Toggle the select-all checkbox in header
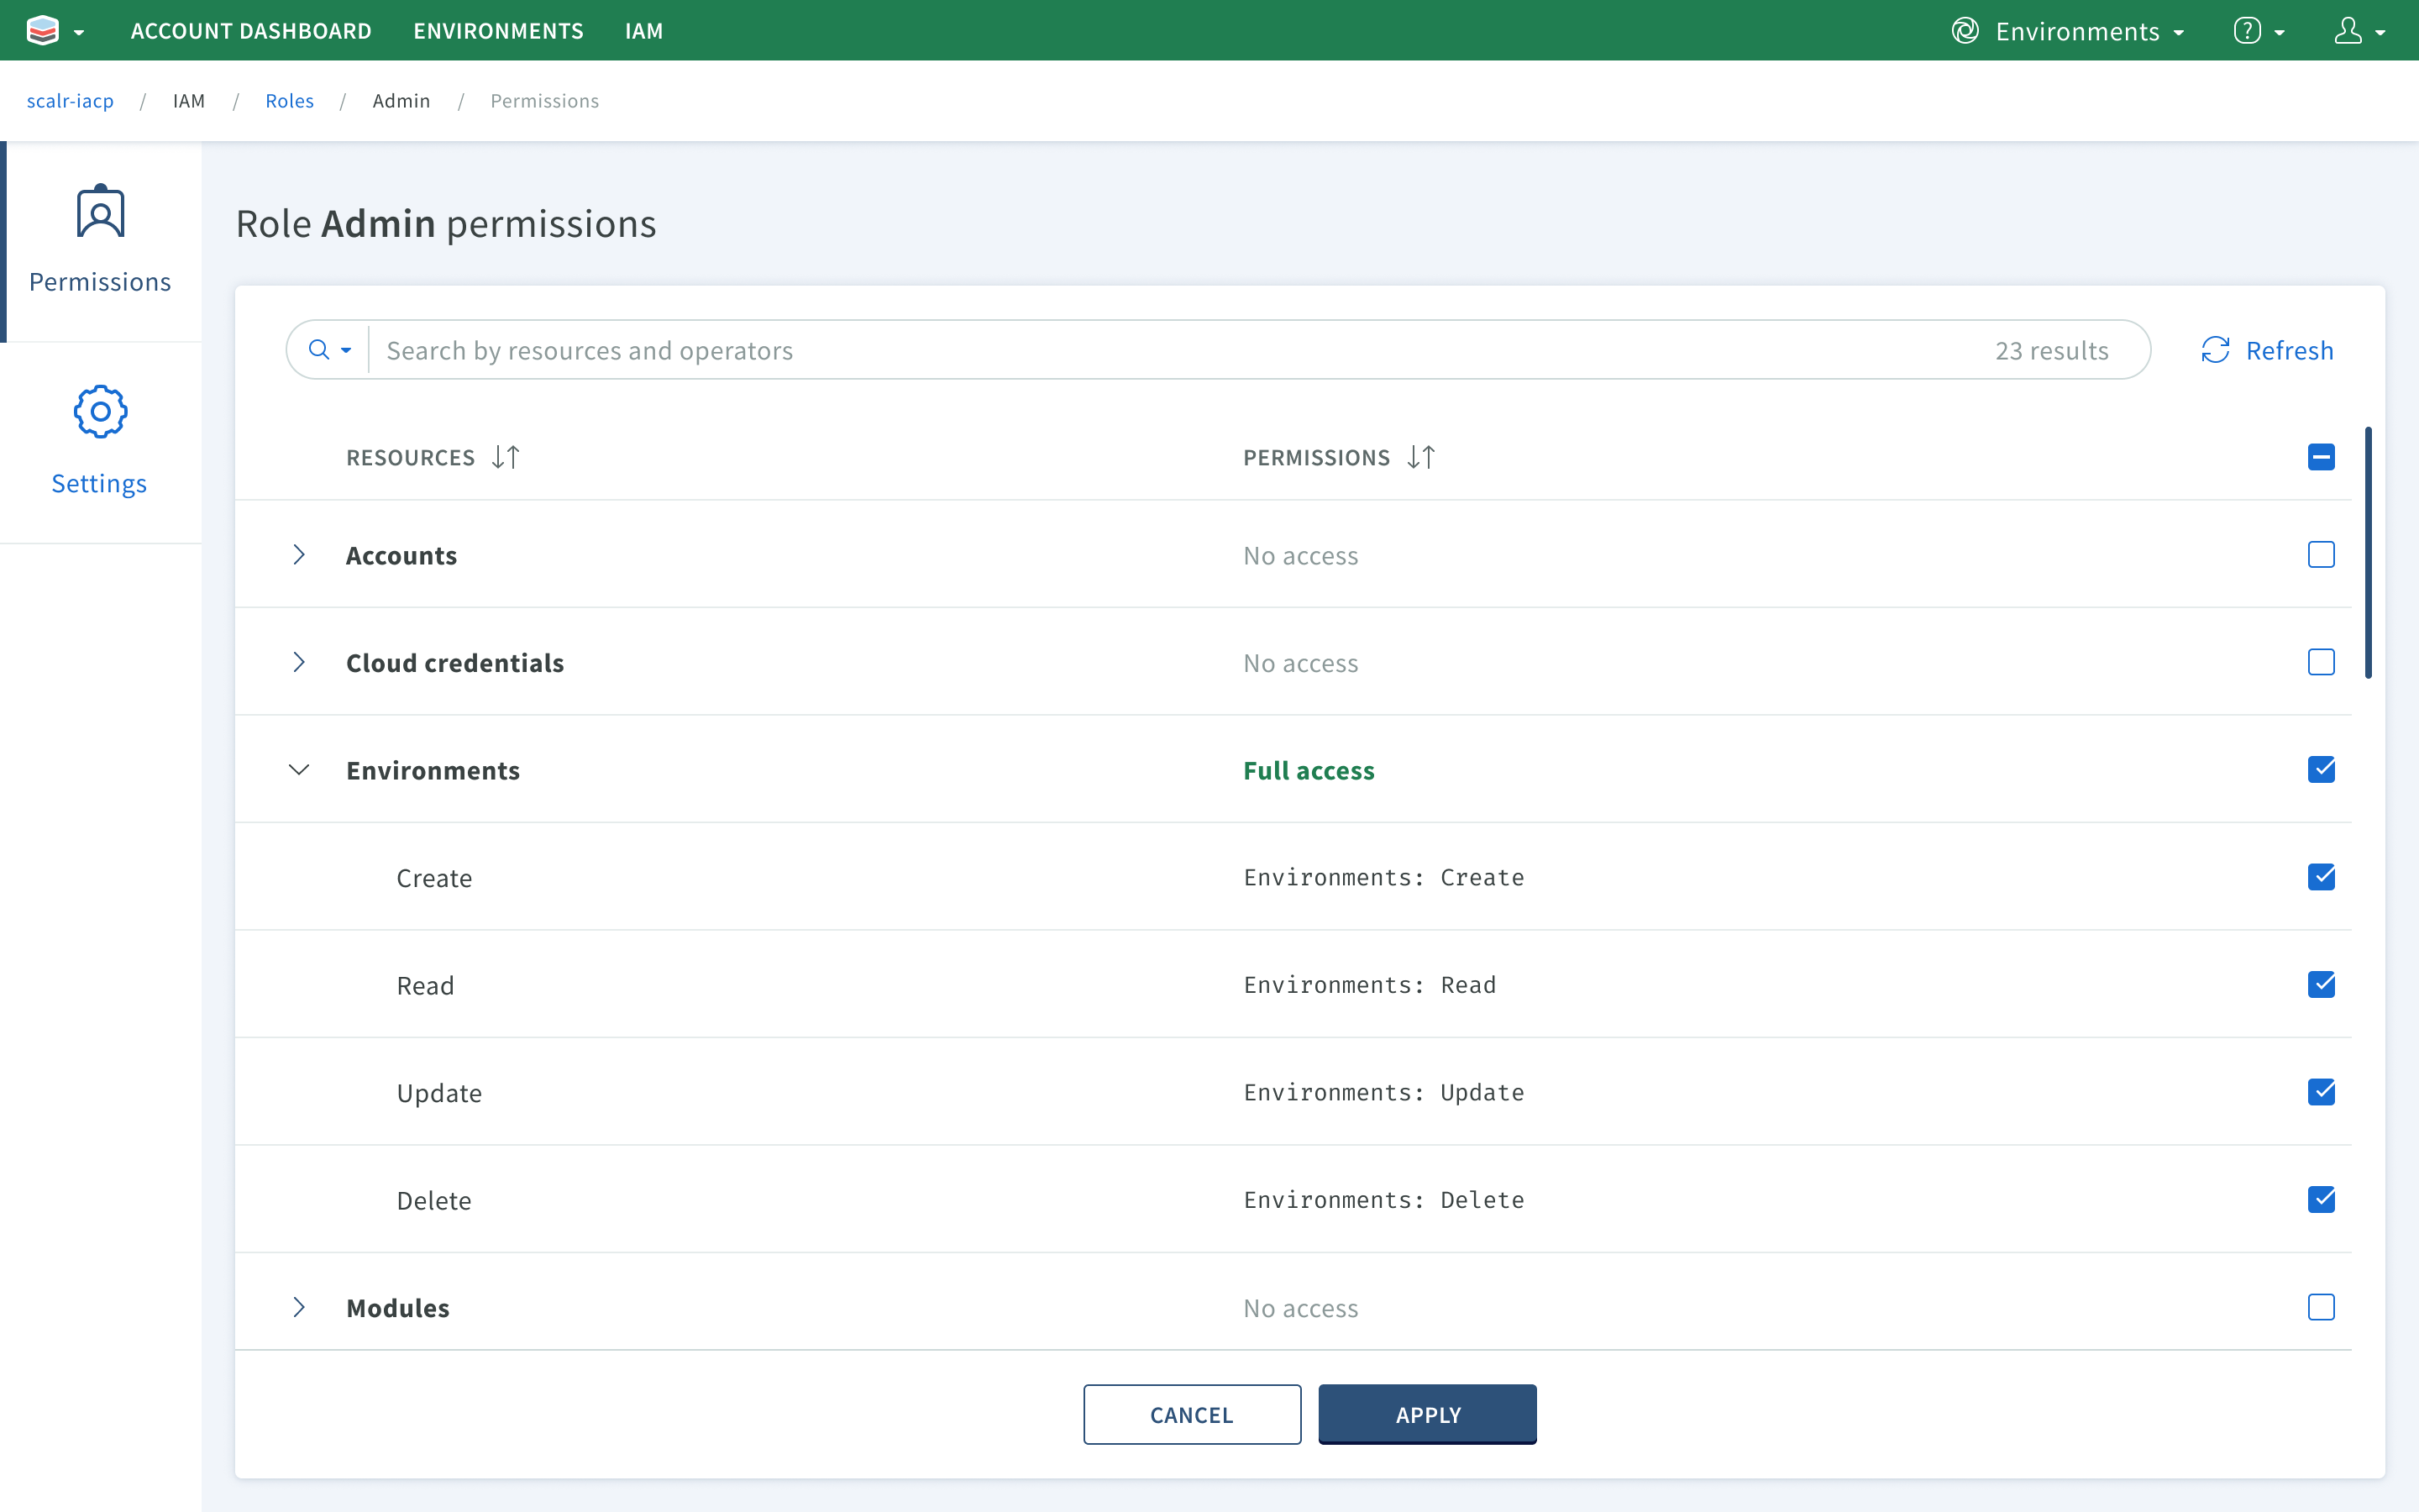 (x=2321, y=457)
